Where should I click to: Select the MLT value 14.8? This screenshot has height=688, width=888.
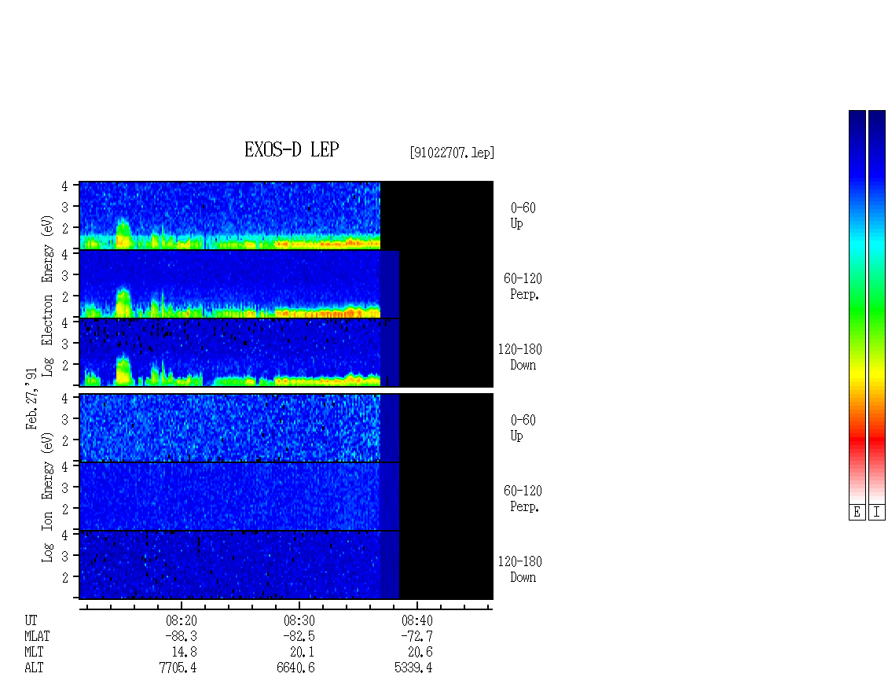tap(185, 653)
